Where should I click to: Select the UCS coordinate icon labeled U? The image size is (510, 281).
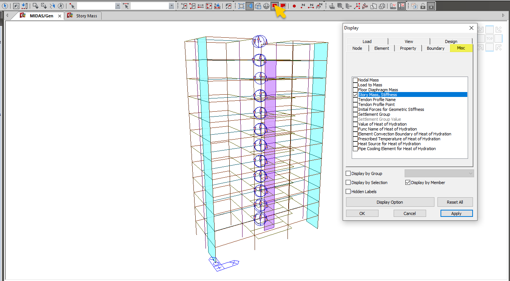click(x=393, y=6)
